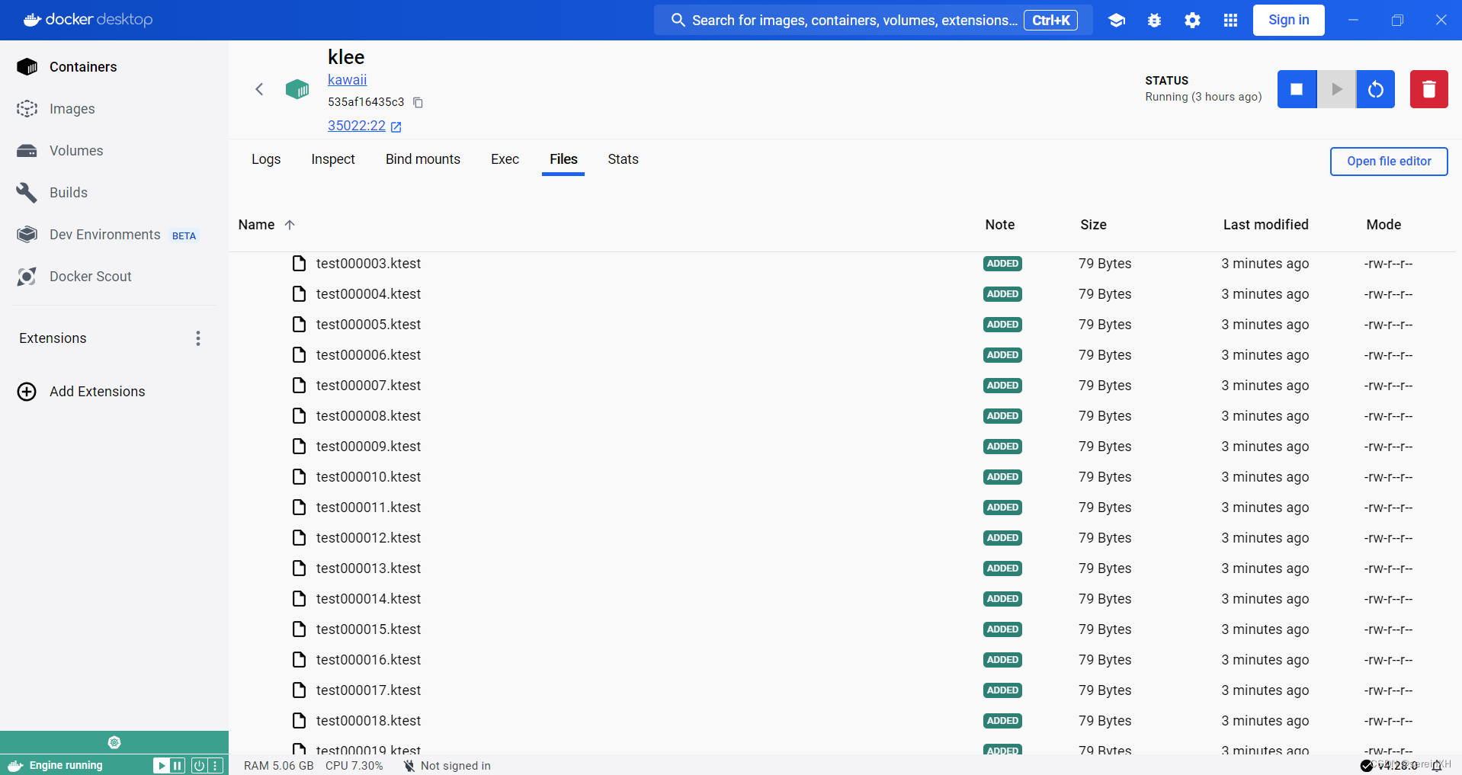Click the CPU 7.30% indicator
The image size is (1462, 775).
point(354,766)
